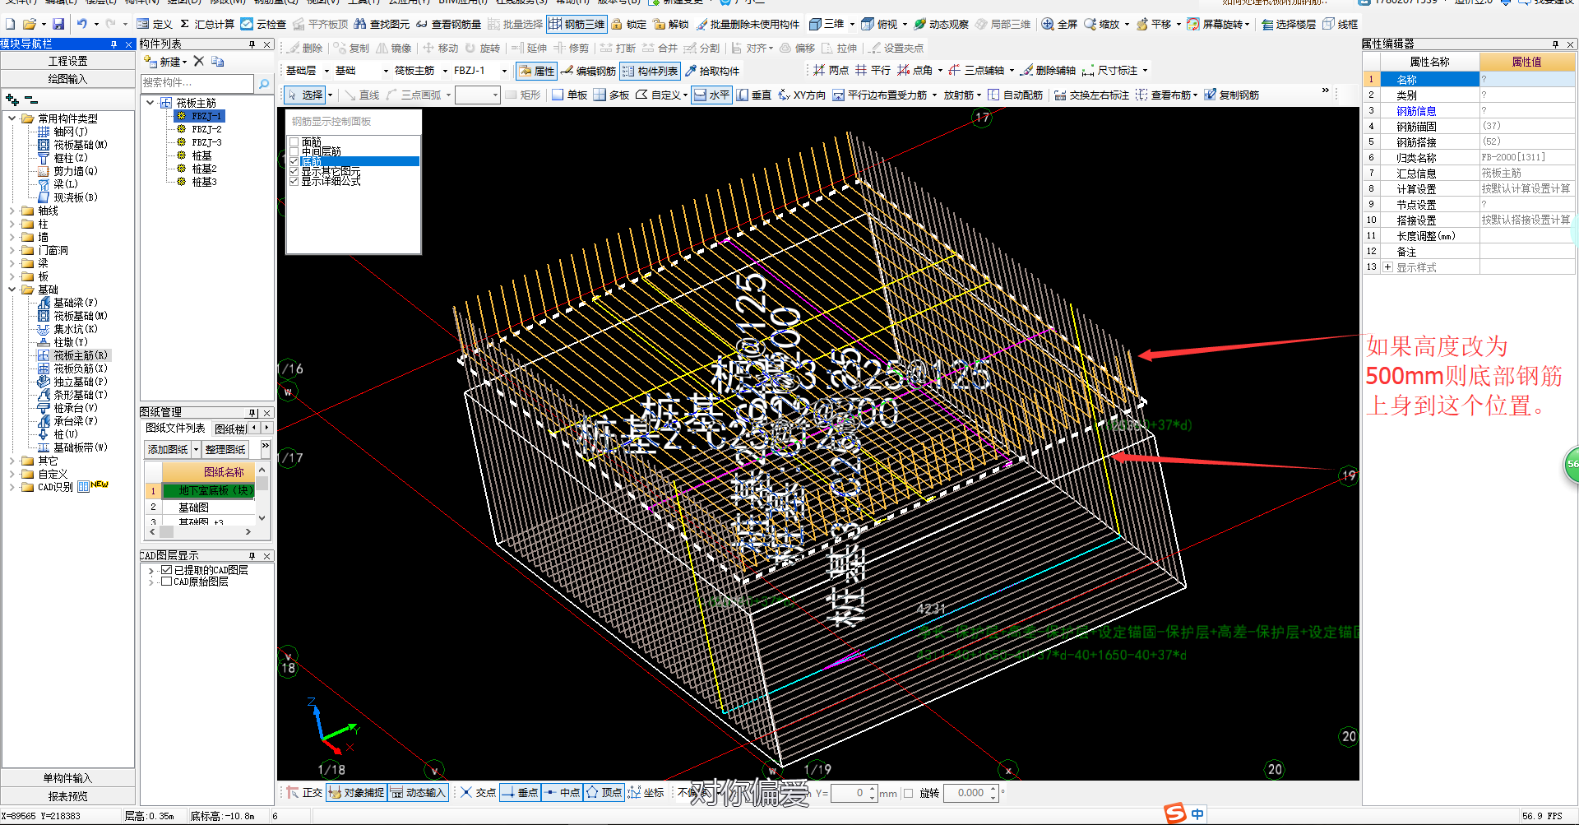
Task: Tick the 旋转 rotate checkbox
Action: point(909,793)
